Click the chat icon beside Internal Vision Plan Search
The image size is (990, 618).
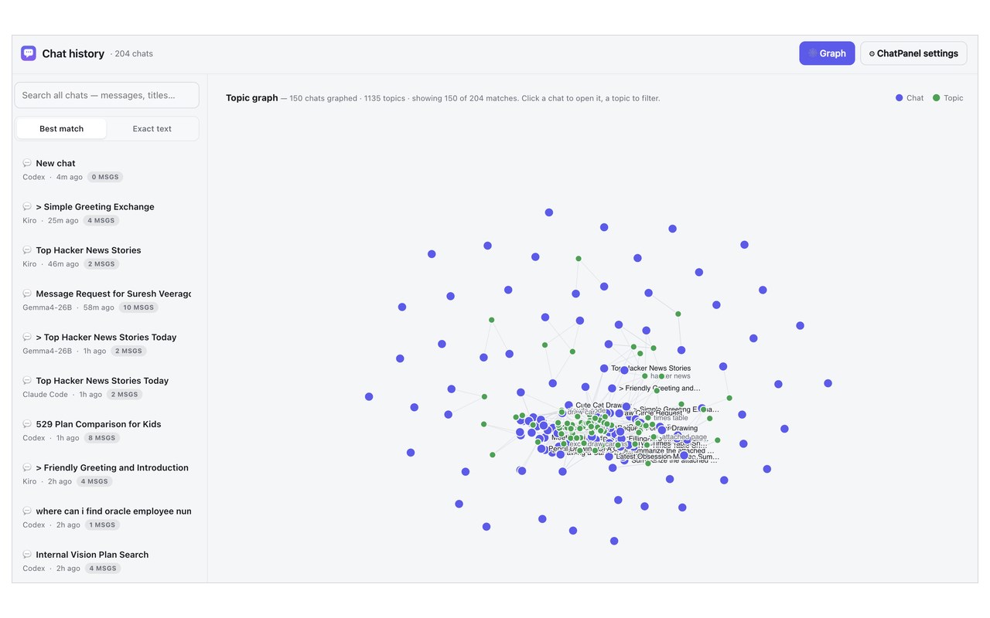[27, 555]
